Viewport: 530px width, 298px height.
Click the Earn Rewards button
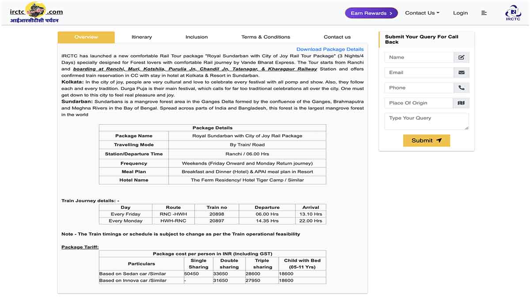coord(371,13)
